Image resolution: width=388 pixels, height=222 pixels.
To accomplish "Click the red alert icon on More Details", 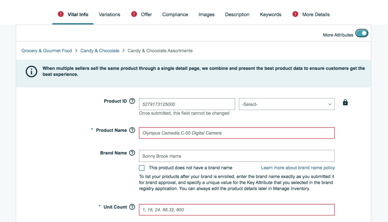I will tap(296, 14).
